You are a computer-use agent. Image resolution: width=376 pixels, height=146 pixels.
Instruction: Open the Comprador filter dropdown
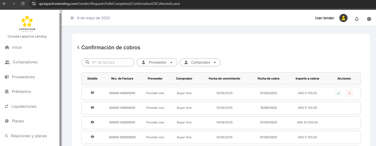tap(200, 62)
